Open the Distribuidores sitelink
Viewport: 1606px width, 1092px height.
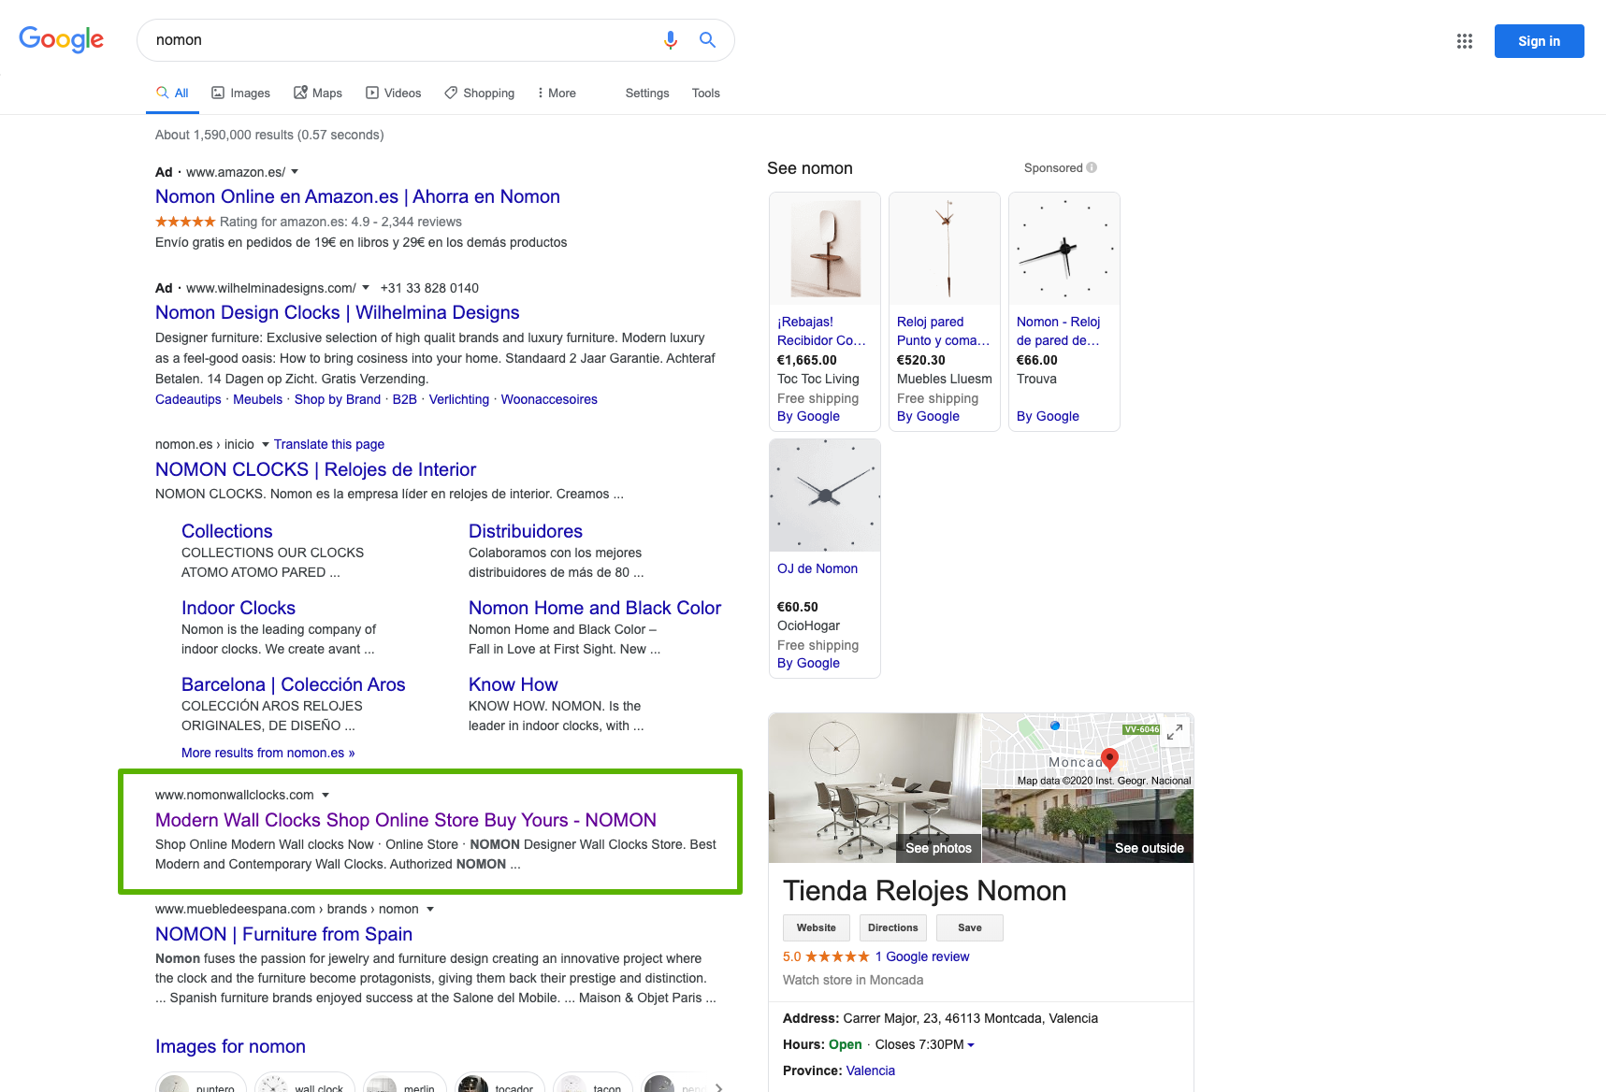(x=526, y=531)
